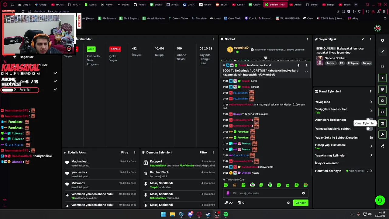Click the pencil edit icon in right sidebar

click(x=382, y=52)
